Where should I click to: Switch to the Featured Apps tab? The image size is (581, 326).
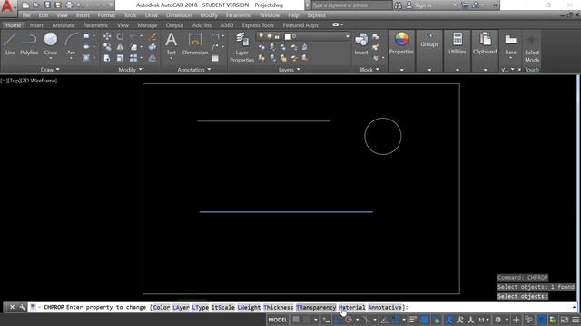300,25
